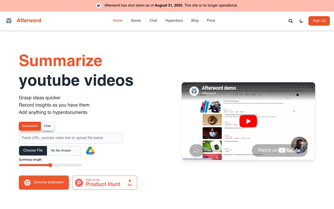Click the Afterword channel avatar in video
334x209 pixels.
(194, 91)
